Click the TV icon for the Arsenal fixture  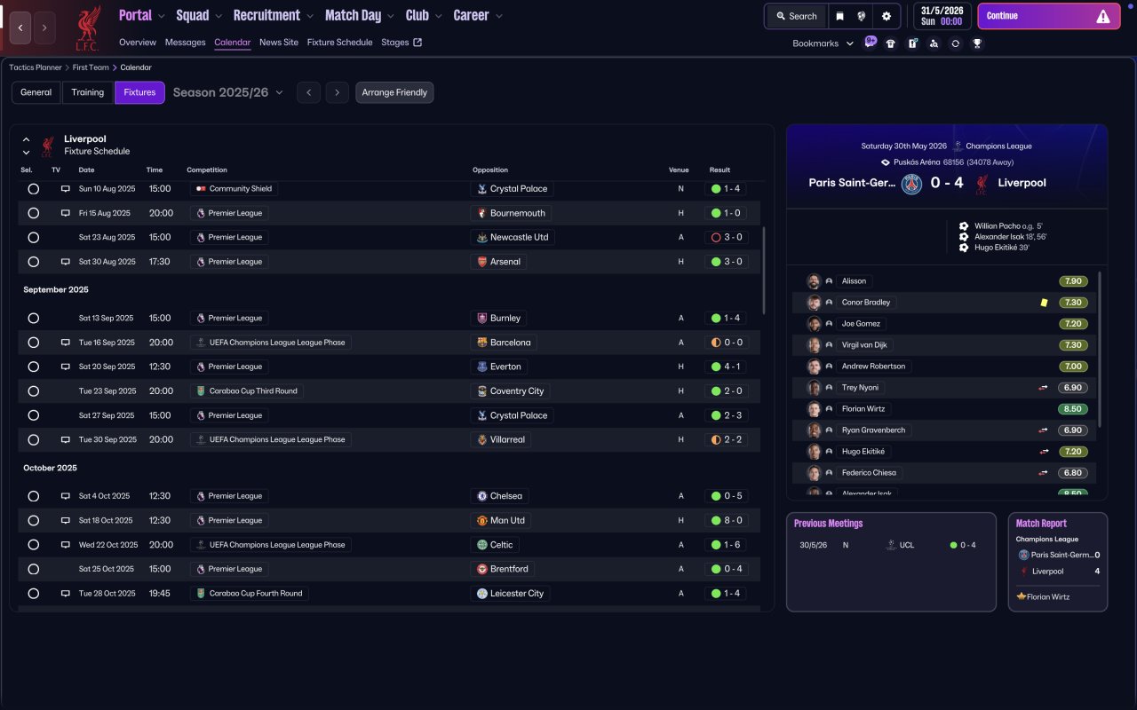pos(65,262)
